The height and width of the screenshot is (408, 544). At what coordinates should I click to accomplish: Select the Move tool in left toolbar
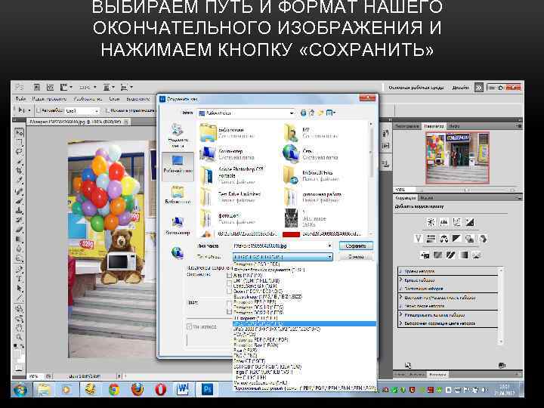19,132
